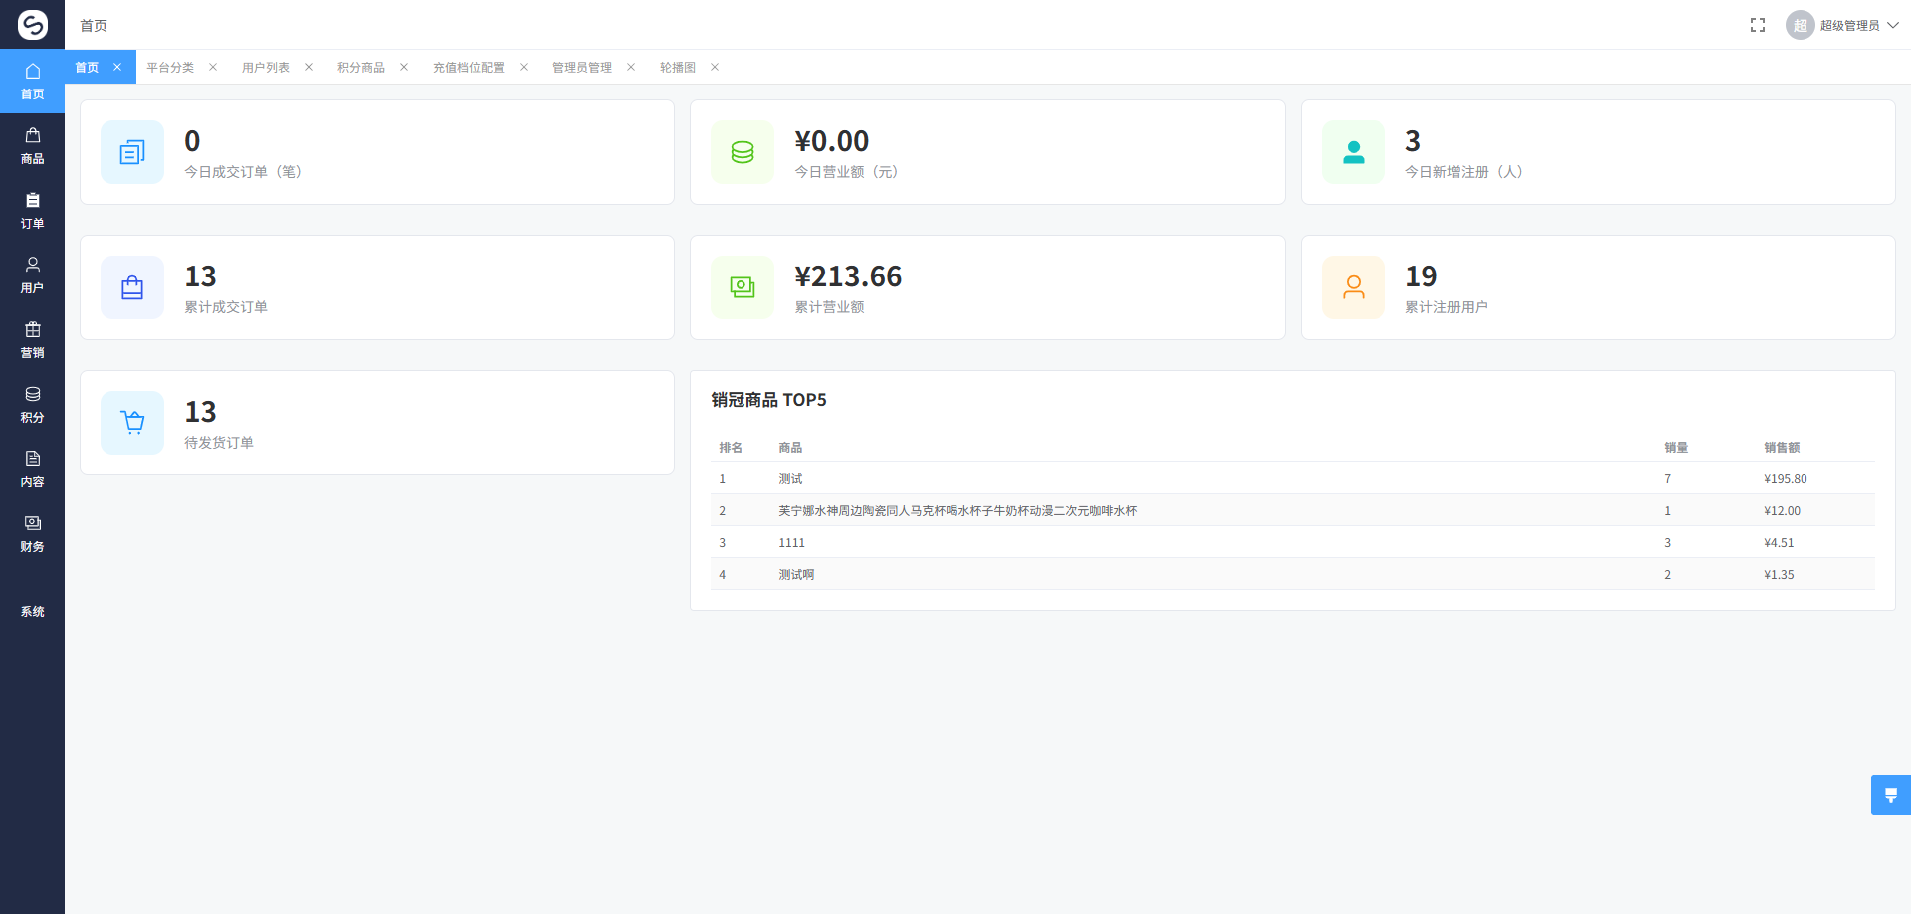Click the ¥195.80 sales amount cell
Image resolution: width=1911 pixels, height=914 pixels.
click(x=1786, y=479)
